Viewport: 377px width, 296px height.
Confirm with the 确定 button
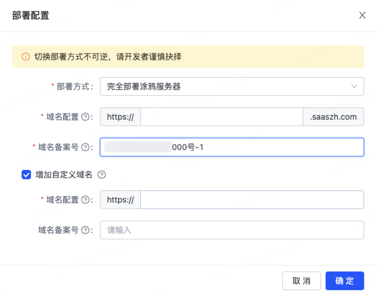345,281
